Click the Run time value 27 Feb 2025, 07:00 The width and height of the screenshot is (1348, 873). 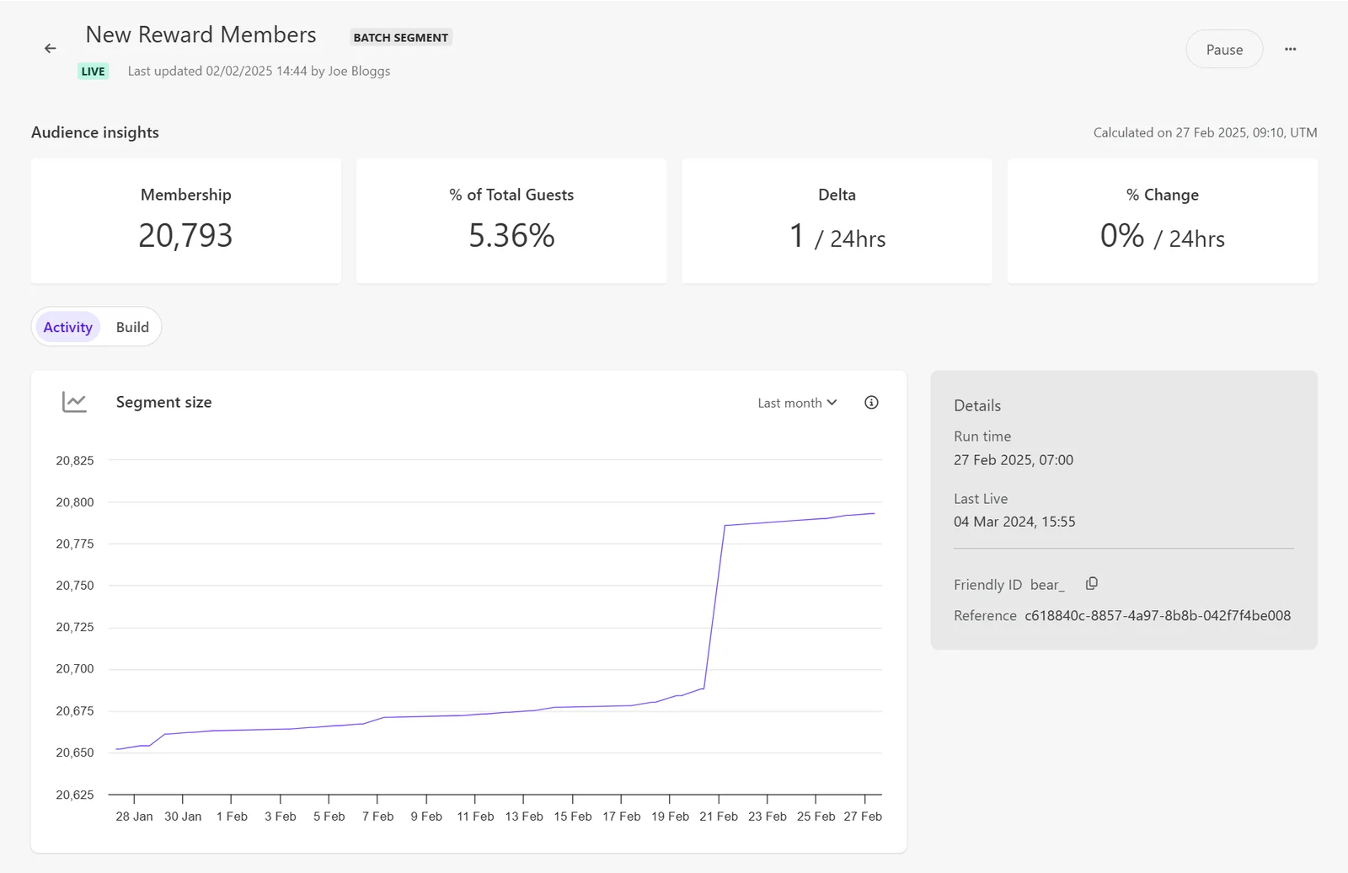(x=1014, y=460)
